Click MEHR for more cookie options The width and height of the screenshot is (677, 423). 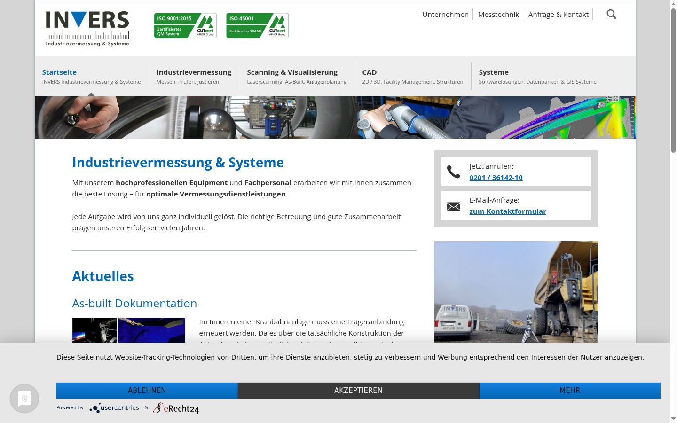click(x=570, y=391)
